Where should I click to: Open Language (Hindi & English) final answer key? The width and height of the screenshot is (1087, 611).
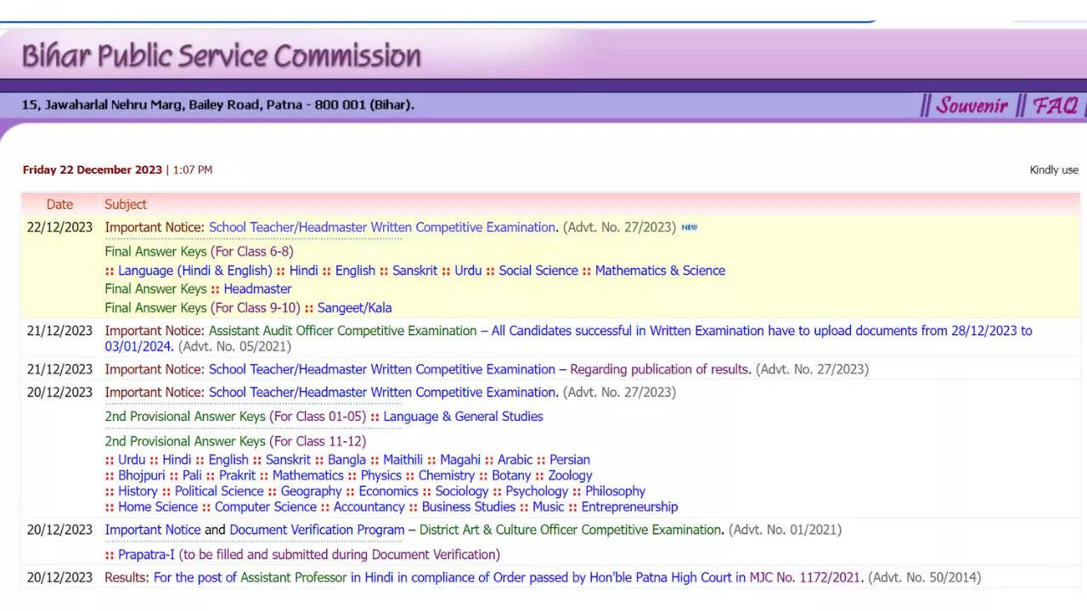(x=194, y=271)
